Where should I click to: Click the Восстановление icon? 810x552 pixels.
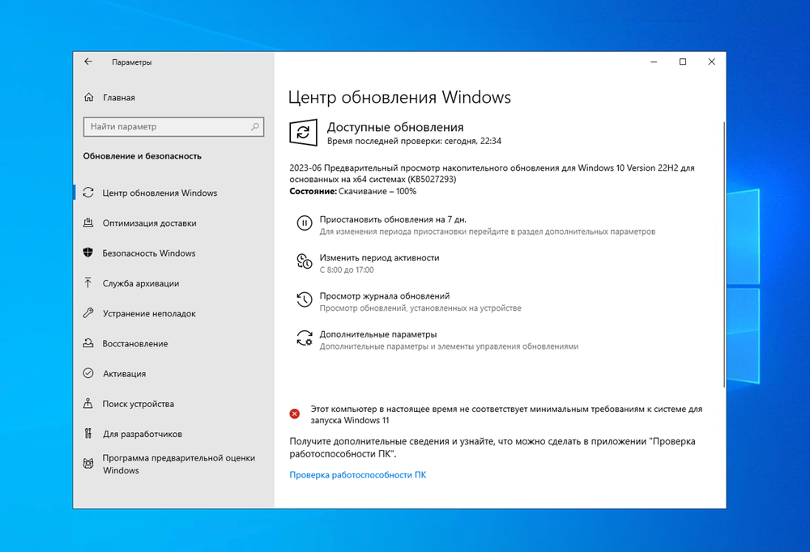coord(88,343)
